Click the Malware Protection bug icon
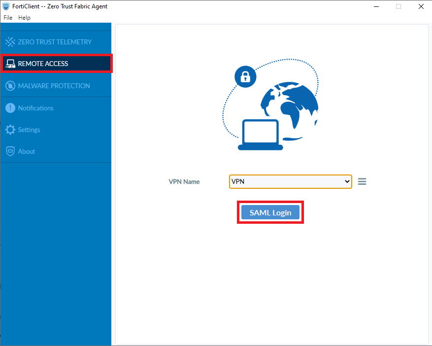The image size is (432, 346). click(x=10, y=86)
